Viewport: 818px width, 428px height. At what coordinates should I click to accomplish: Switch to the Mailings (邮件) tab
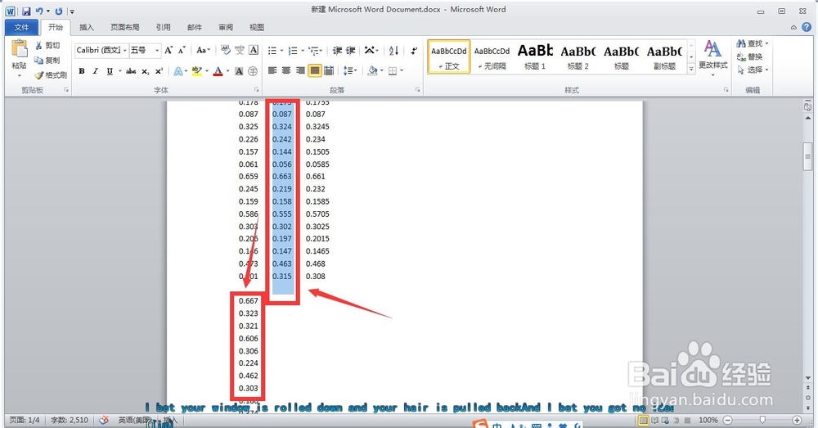tap(195, 27)
